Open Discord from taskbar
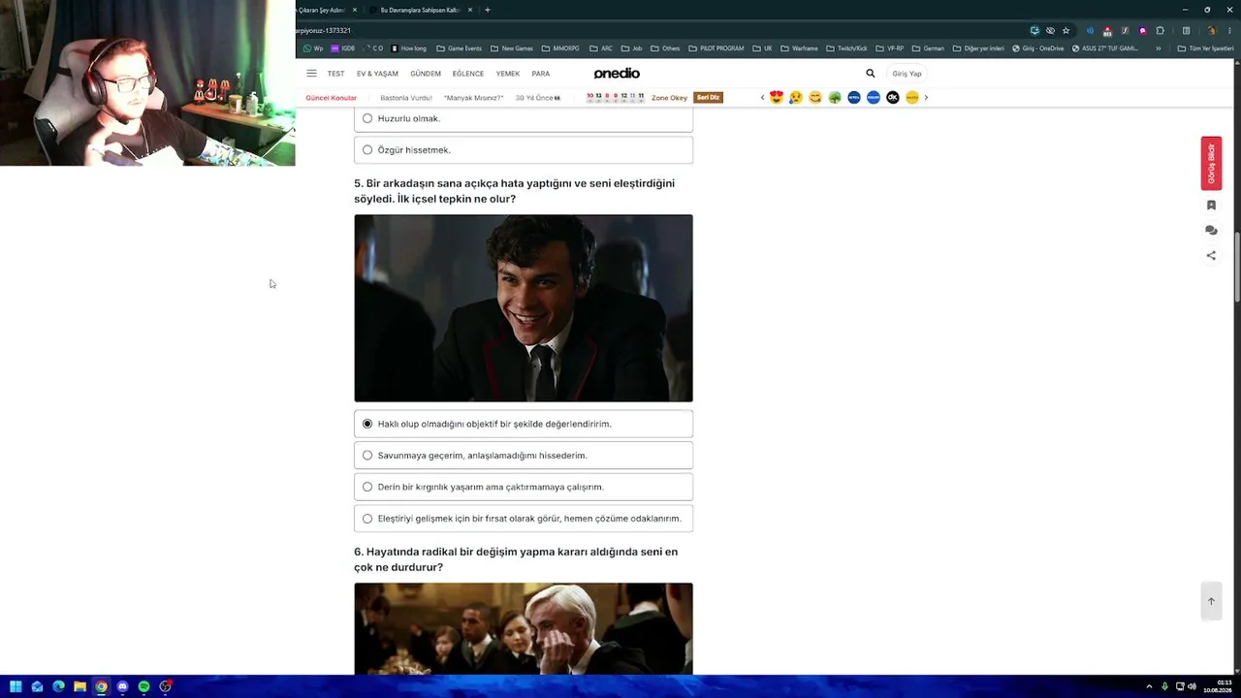The height and width of the screenshot is (698, 1241). [122, 686]
